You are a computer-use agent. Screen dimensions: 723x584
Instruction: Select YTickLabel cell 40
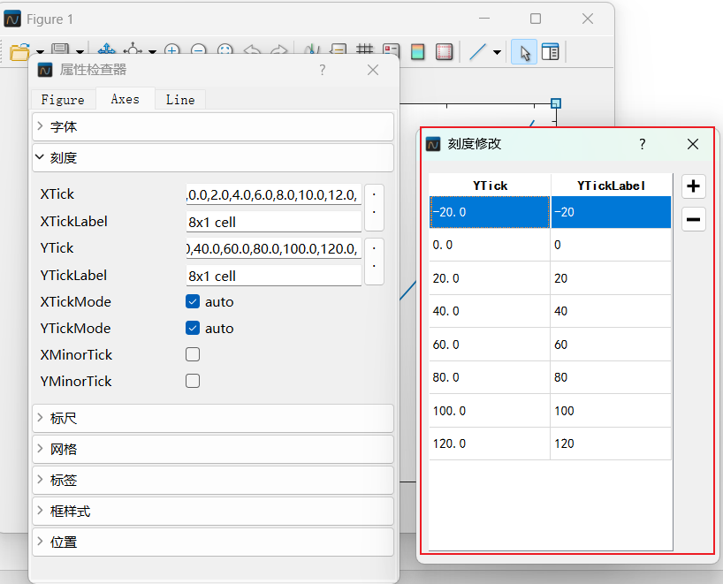click(x=611, y=311)
